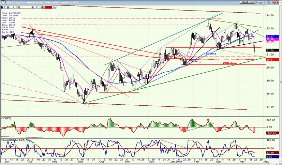This screenshot has height=165, width=282.
Task: Click the 50-dma label on chart
Action: pos(211,54)
